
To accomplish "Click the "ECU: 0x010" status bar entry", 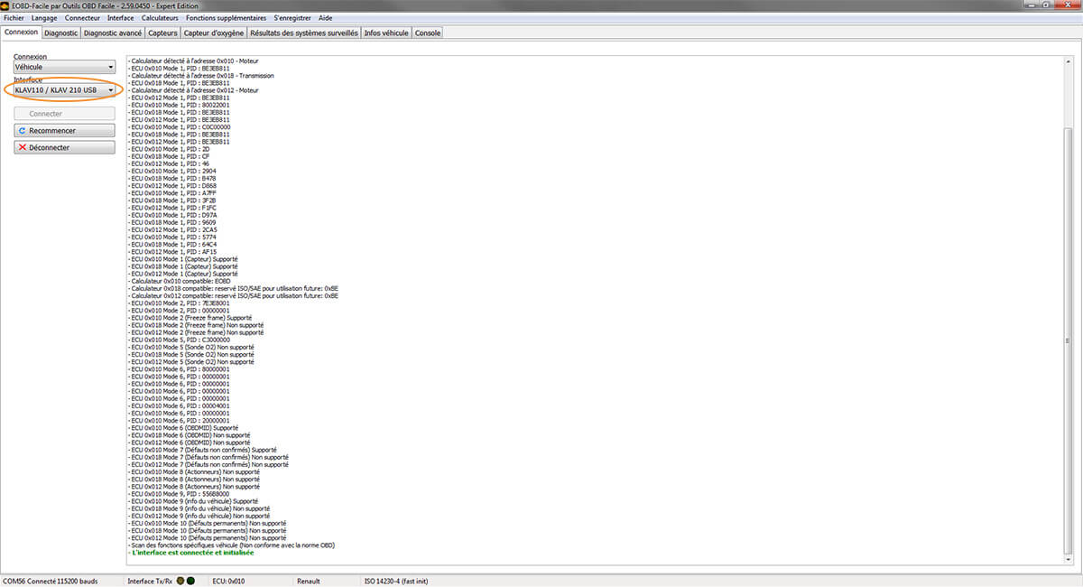I will (227, 581).
